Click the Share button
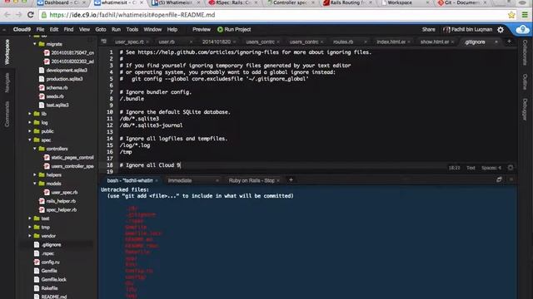The height and width of the screenshot is (299, 533). [428, 30]
